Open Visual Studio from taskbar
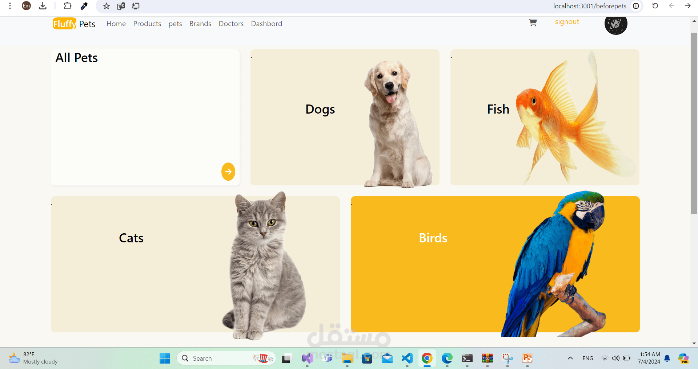698x369 pixels. coord(307,358)
